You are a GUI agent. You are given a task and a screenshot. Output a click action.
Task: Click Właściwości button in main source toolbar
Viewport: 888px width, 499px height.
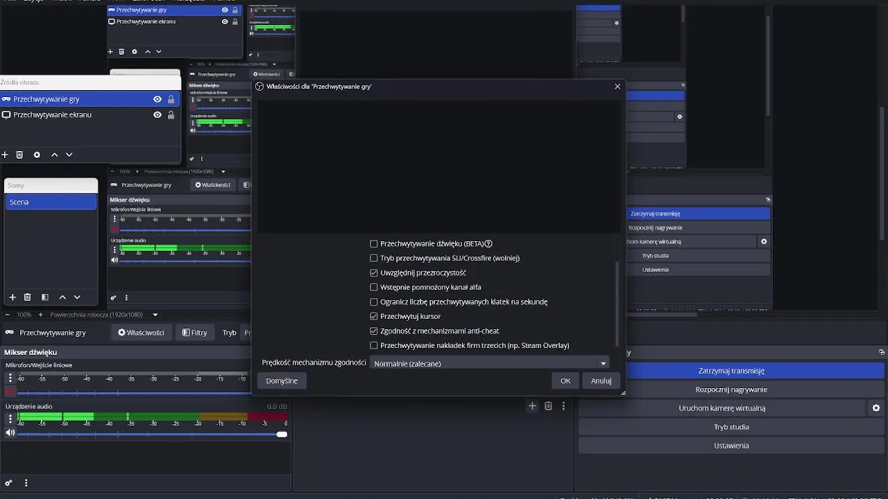point(141,333)
